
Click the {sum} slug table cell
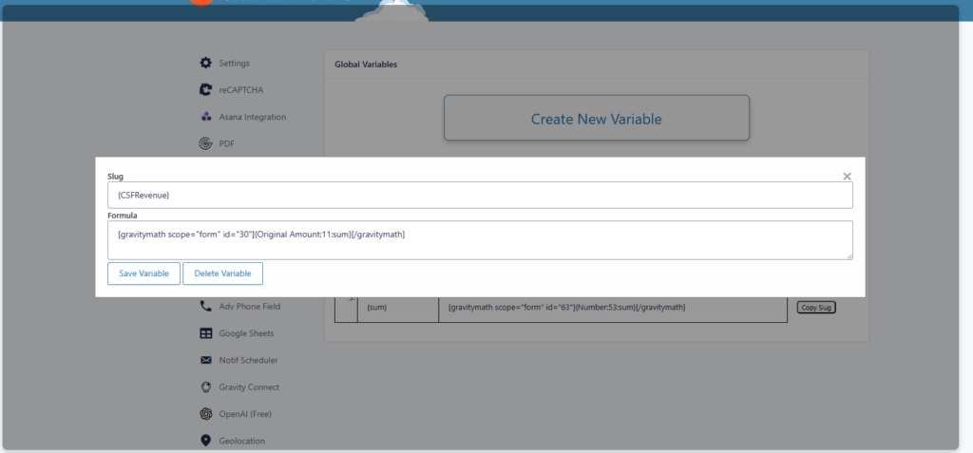click(397, 308)
